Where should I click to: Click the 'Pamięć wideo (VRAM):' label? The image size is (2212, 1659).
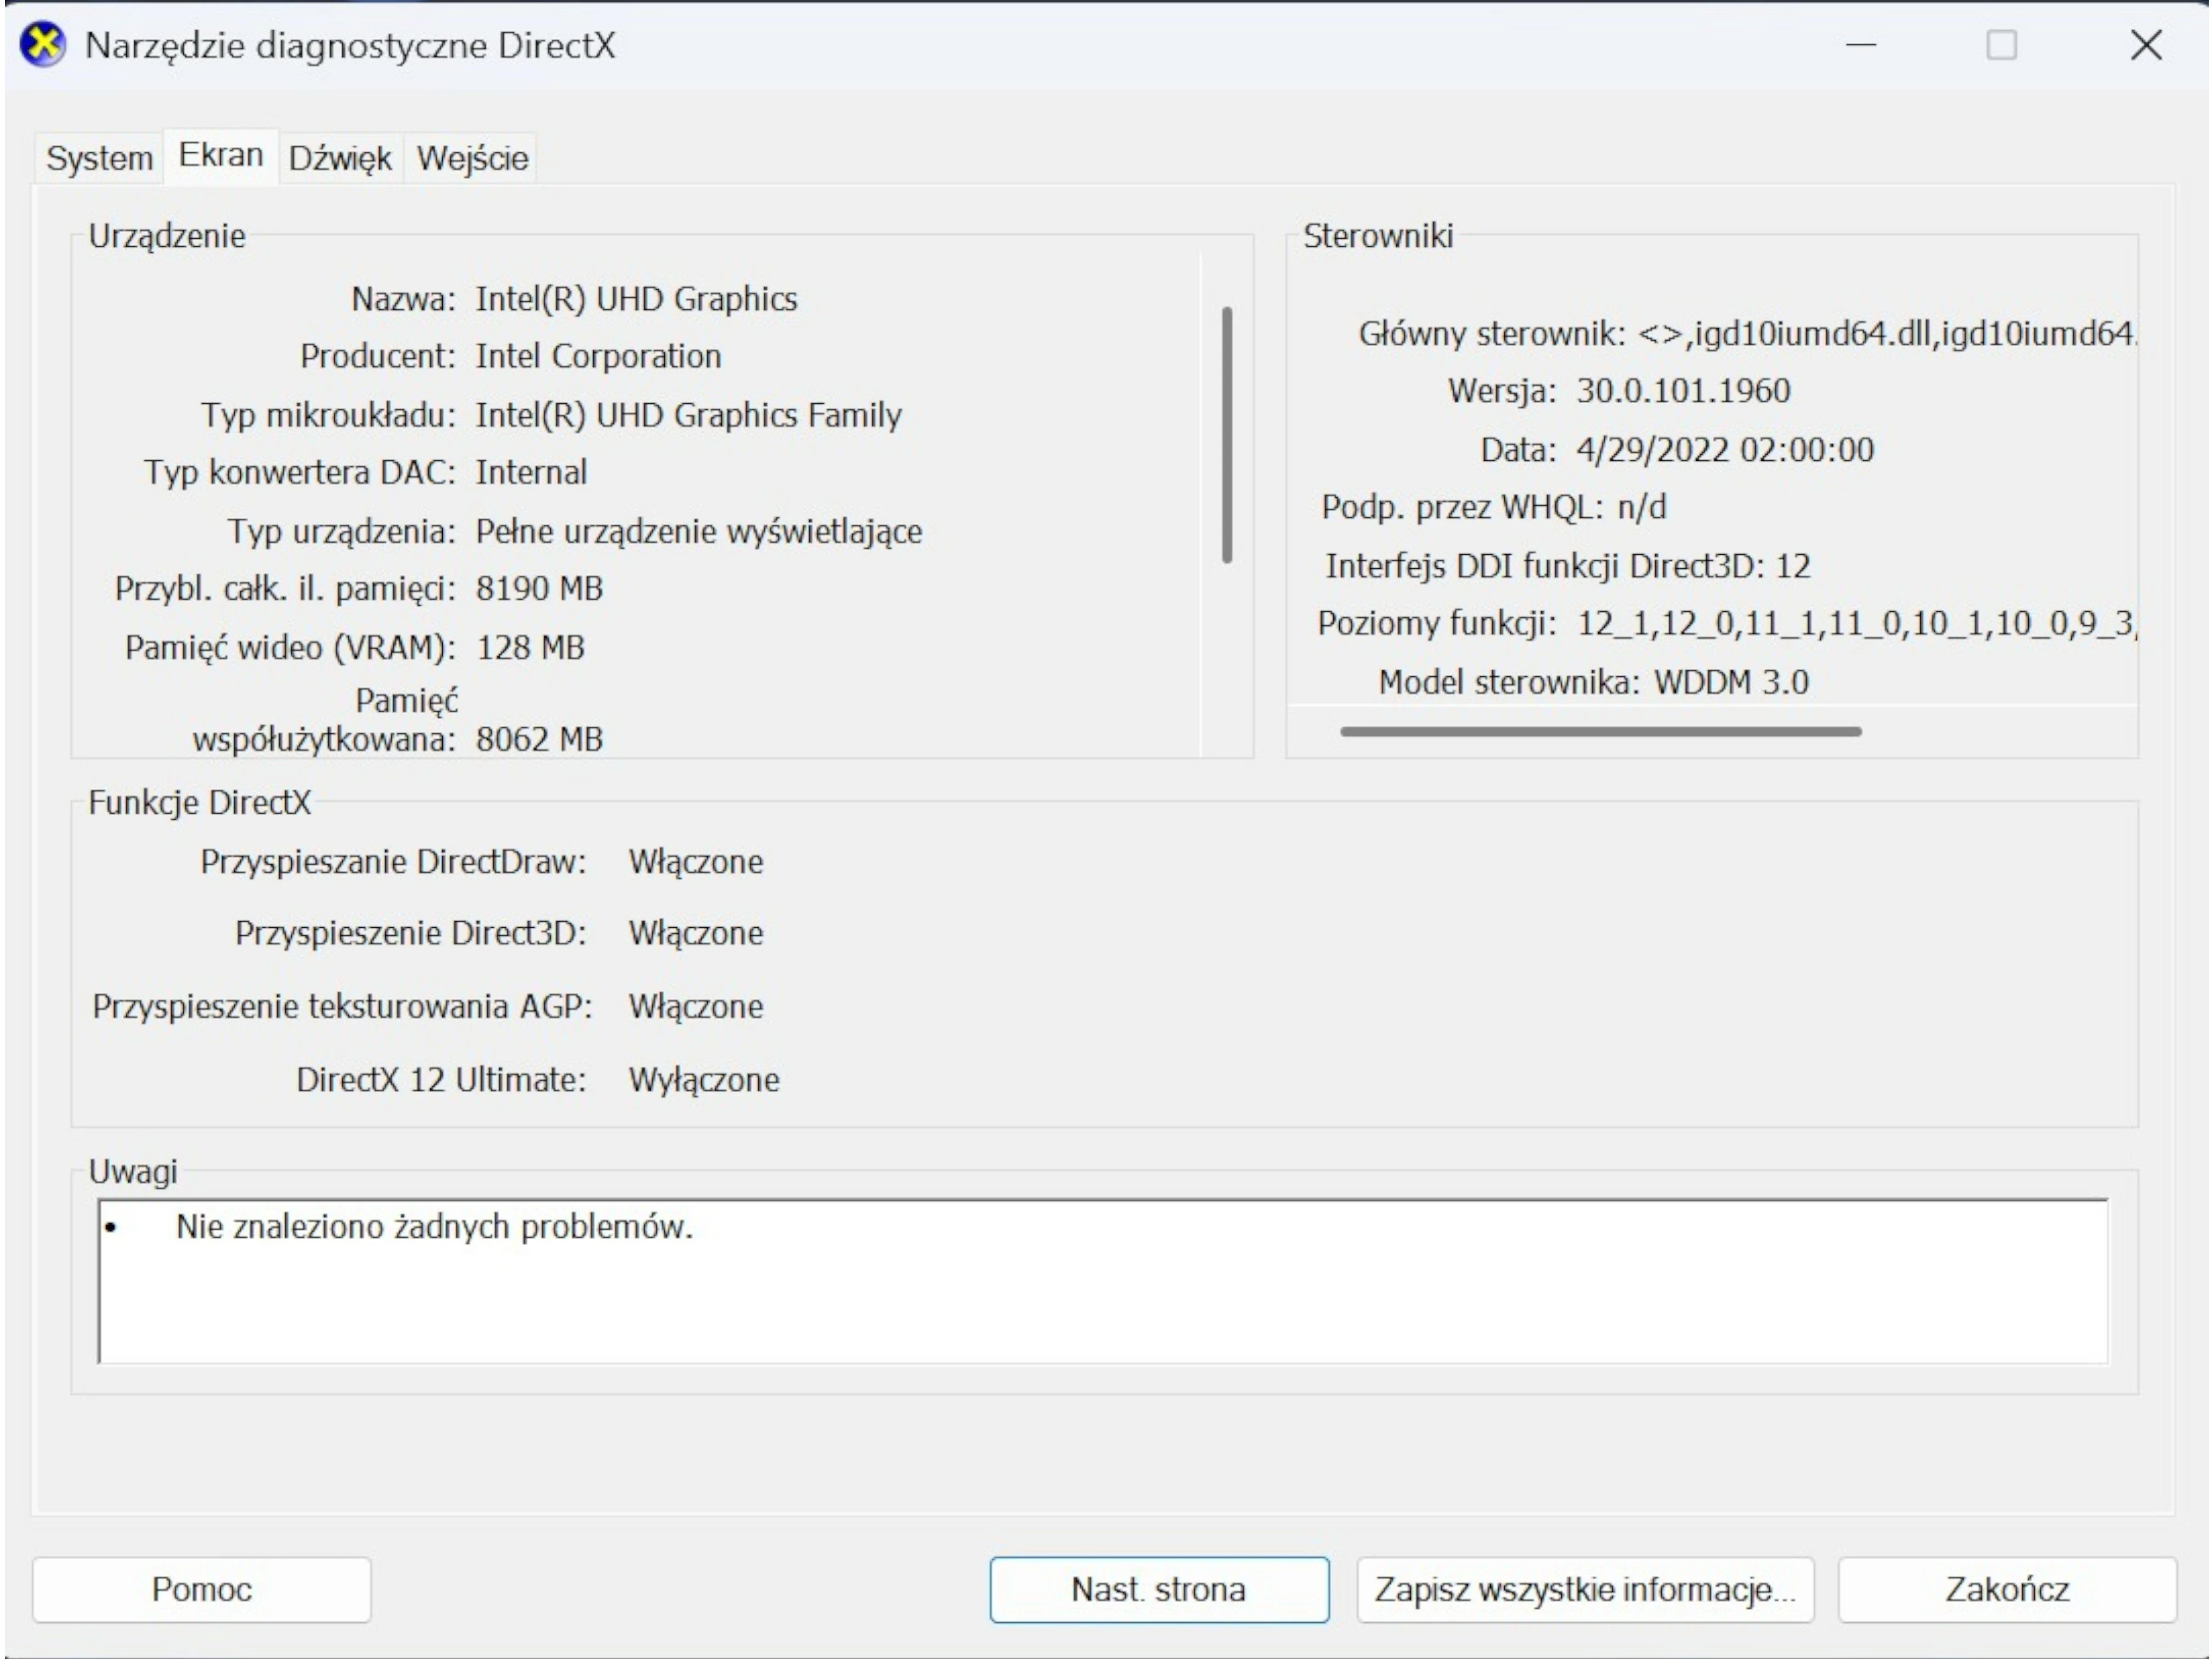(x=290, y=648)
